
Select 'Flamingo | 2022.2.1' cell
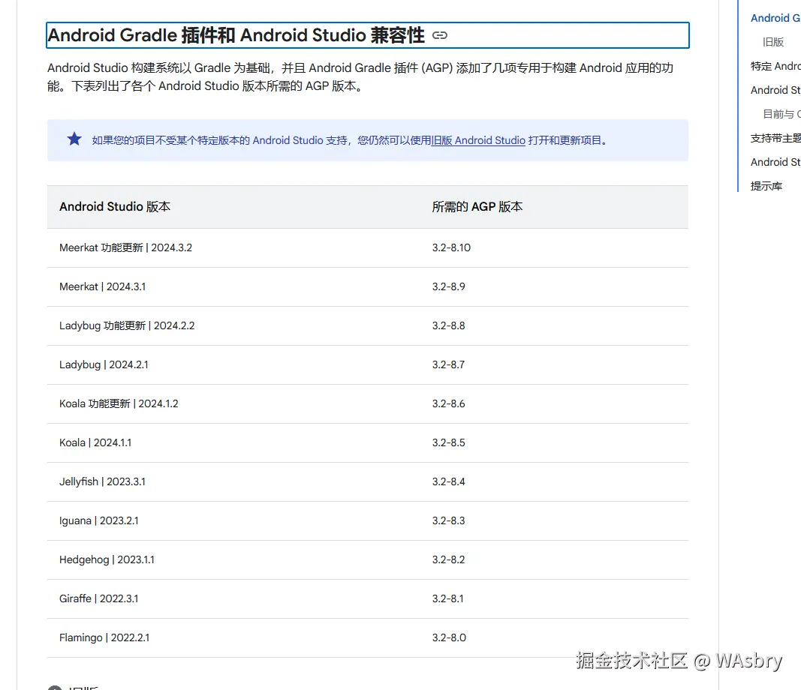pos(104,638)
